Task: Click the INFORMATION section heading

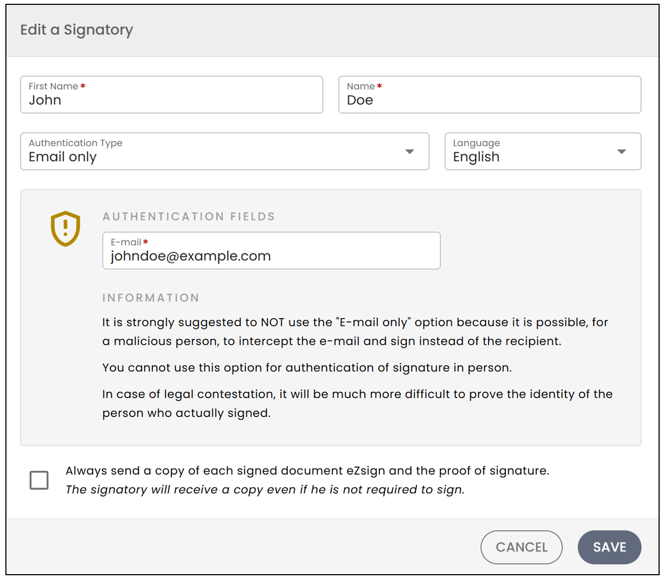Action: [x=151, y=298]
